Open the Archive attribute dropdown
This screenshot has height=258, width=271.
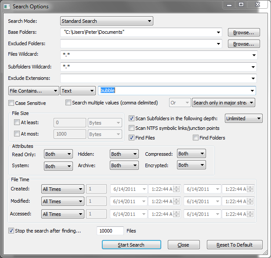click(124, 165)
